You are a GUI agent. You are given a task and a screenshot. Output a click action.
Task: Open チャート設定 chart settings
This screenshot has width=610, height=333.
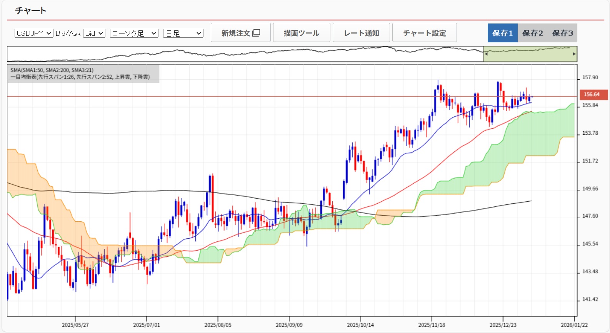pyautogui.click(x=424, y=33)
